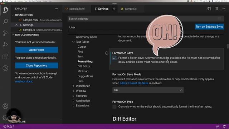Image resolution: width=229 pixels, height=129 pixels.
Task: Open the Apple menu
Action: pos(3,1)
